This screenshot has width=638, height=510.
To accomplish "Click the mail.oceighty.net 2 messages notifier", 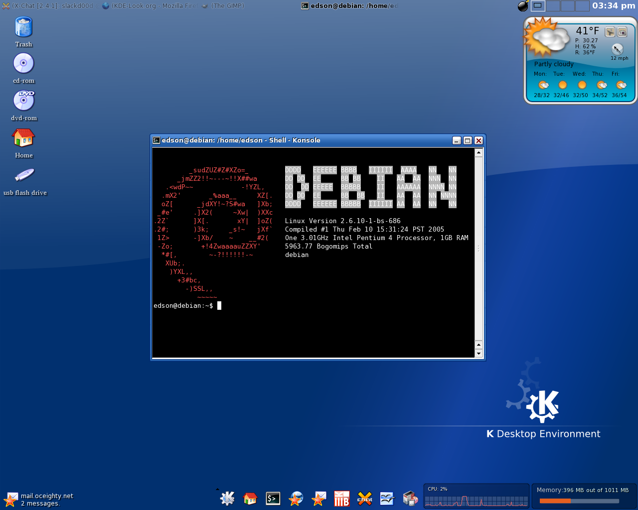I will click(x=38, y=500).
